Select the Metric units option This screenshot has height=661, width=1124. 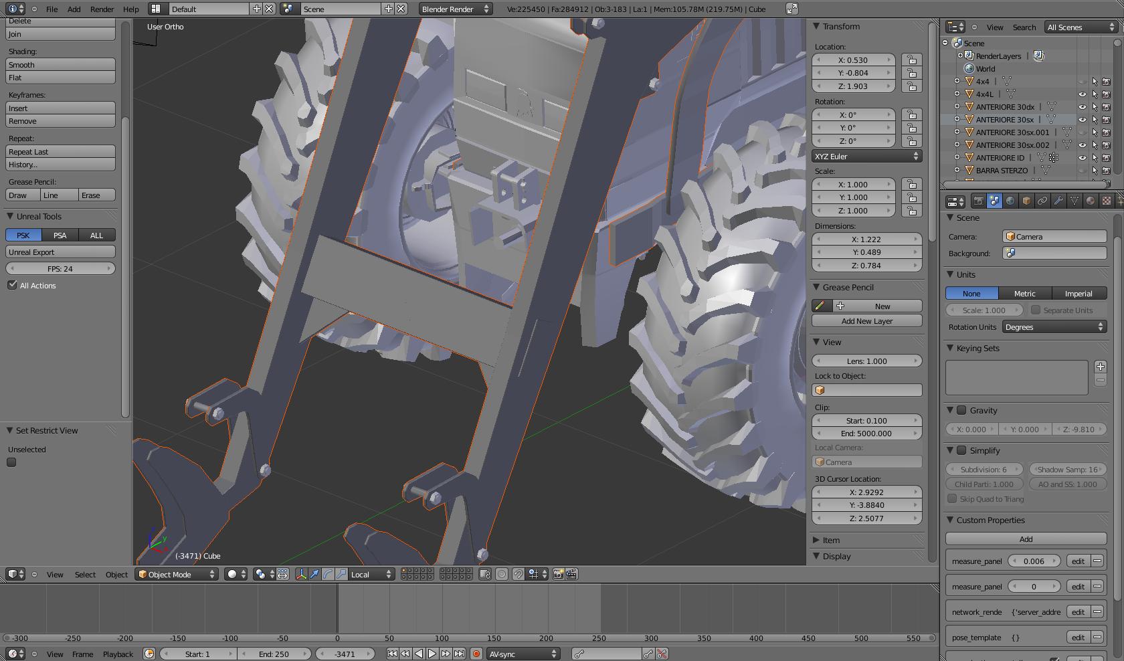coord(1025,293)
